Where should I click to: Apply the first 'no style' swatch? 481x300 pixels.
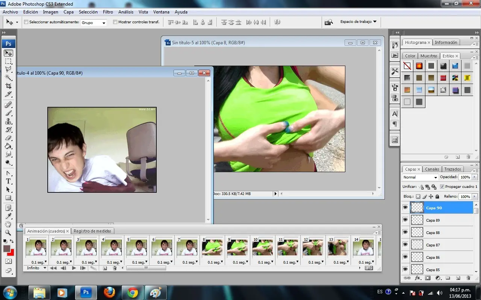pyautogui.click(x=407, y=66)
